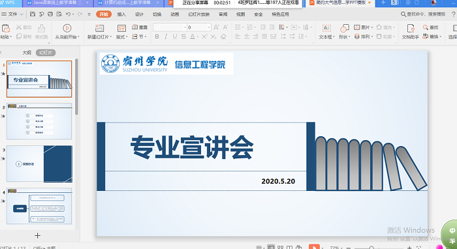This screenshot has height=249, width=457.
Task: Click the help question mark icon
Action: tap(454, 14)
